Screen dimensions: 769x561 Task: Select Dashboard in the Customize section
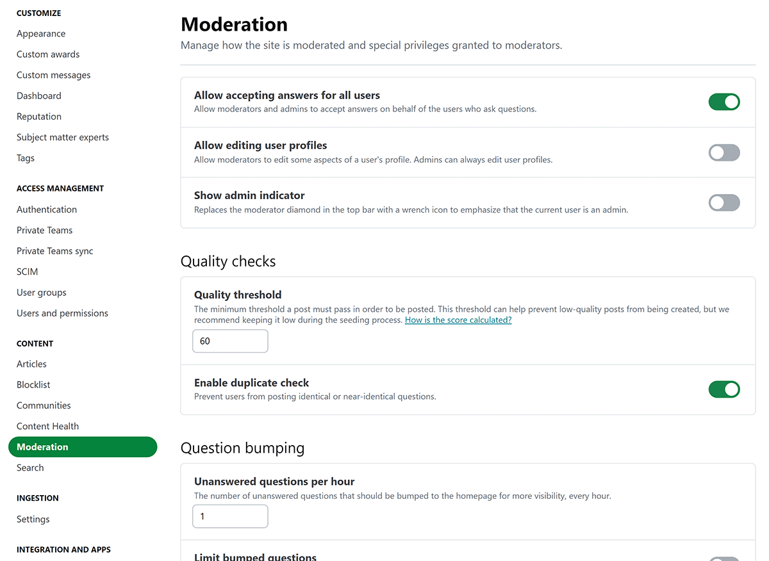tap(39, 95)
